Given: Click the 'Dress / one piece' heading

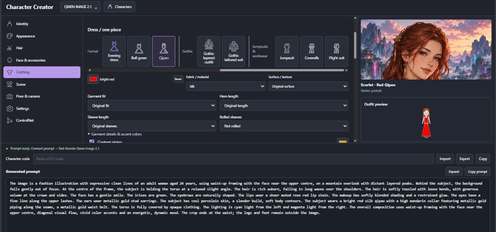Looking at the screenshot, I should (104, 30).
